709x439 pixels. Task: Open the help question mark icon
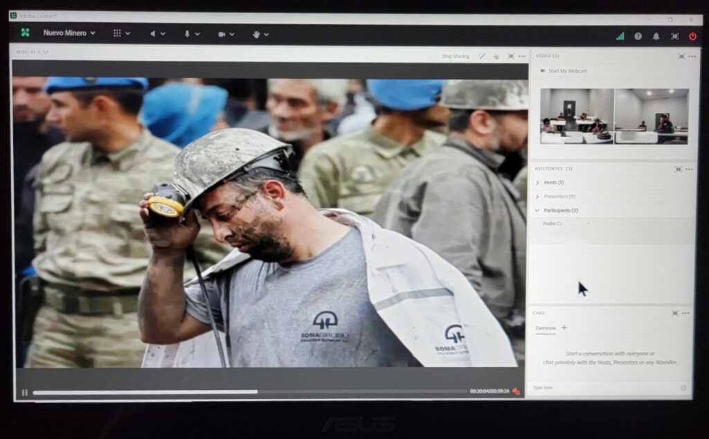click(x=638, y=36)
